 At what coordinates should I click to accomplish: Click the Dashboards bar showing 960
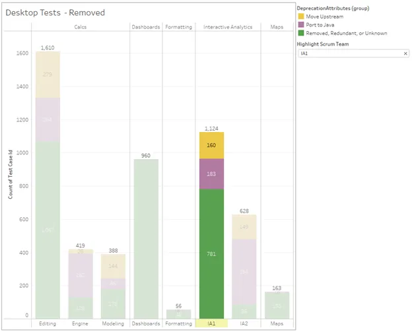(146, 239)
